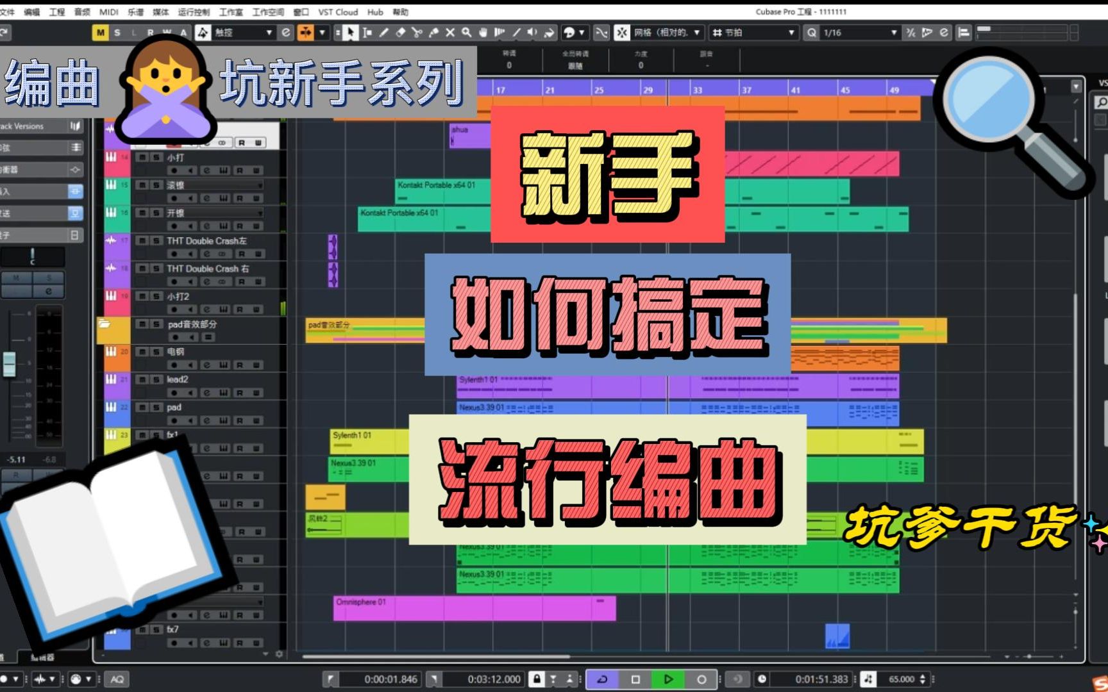Screen dimensions: 1108x692
Task: Open the Track Versions inspector section
Action: point(42,126)
